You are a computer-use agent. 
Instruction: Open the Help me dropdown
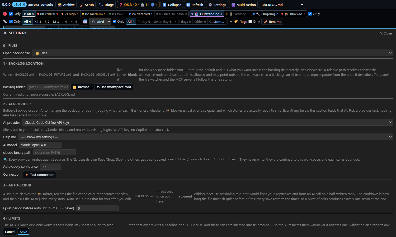[x=205, y=137]
